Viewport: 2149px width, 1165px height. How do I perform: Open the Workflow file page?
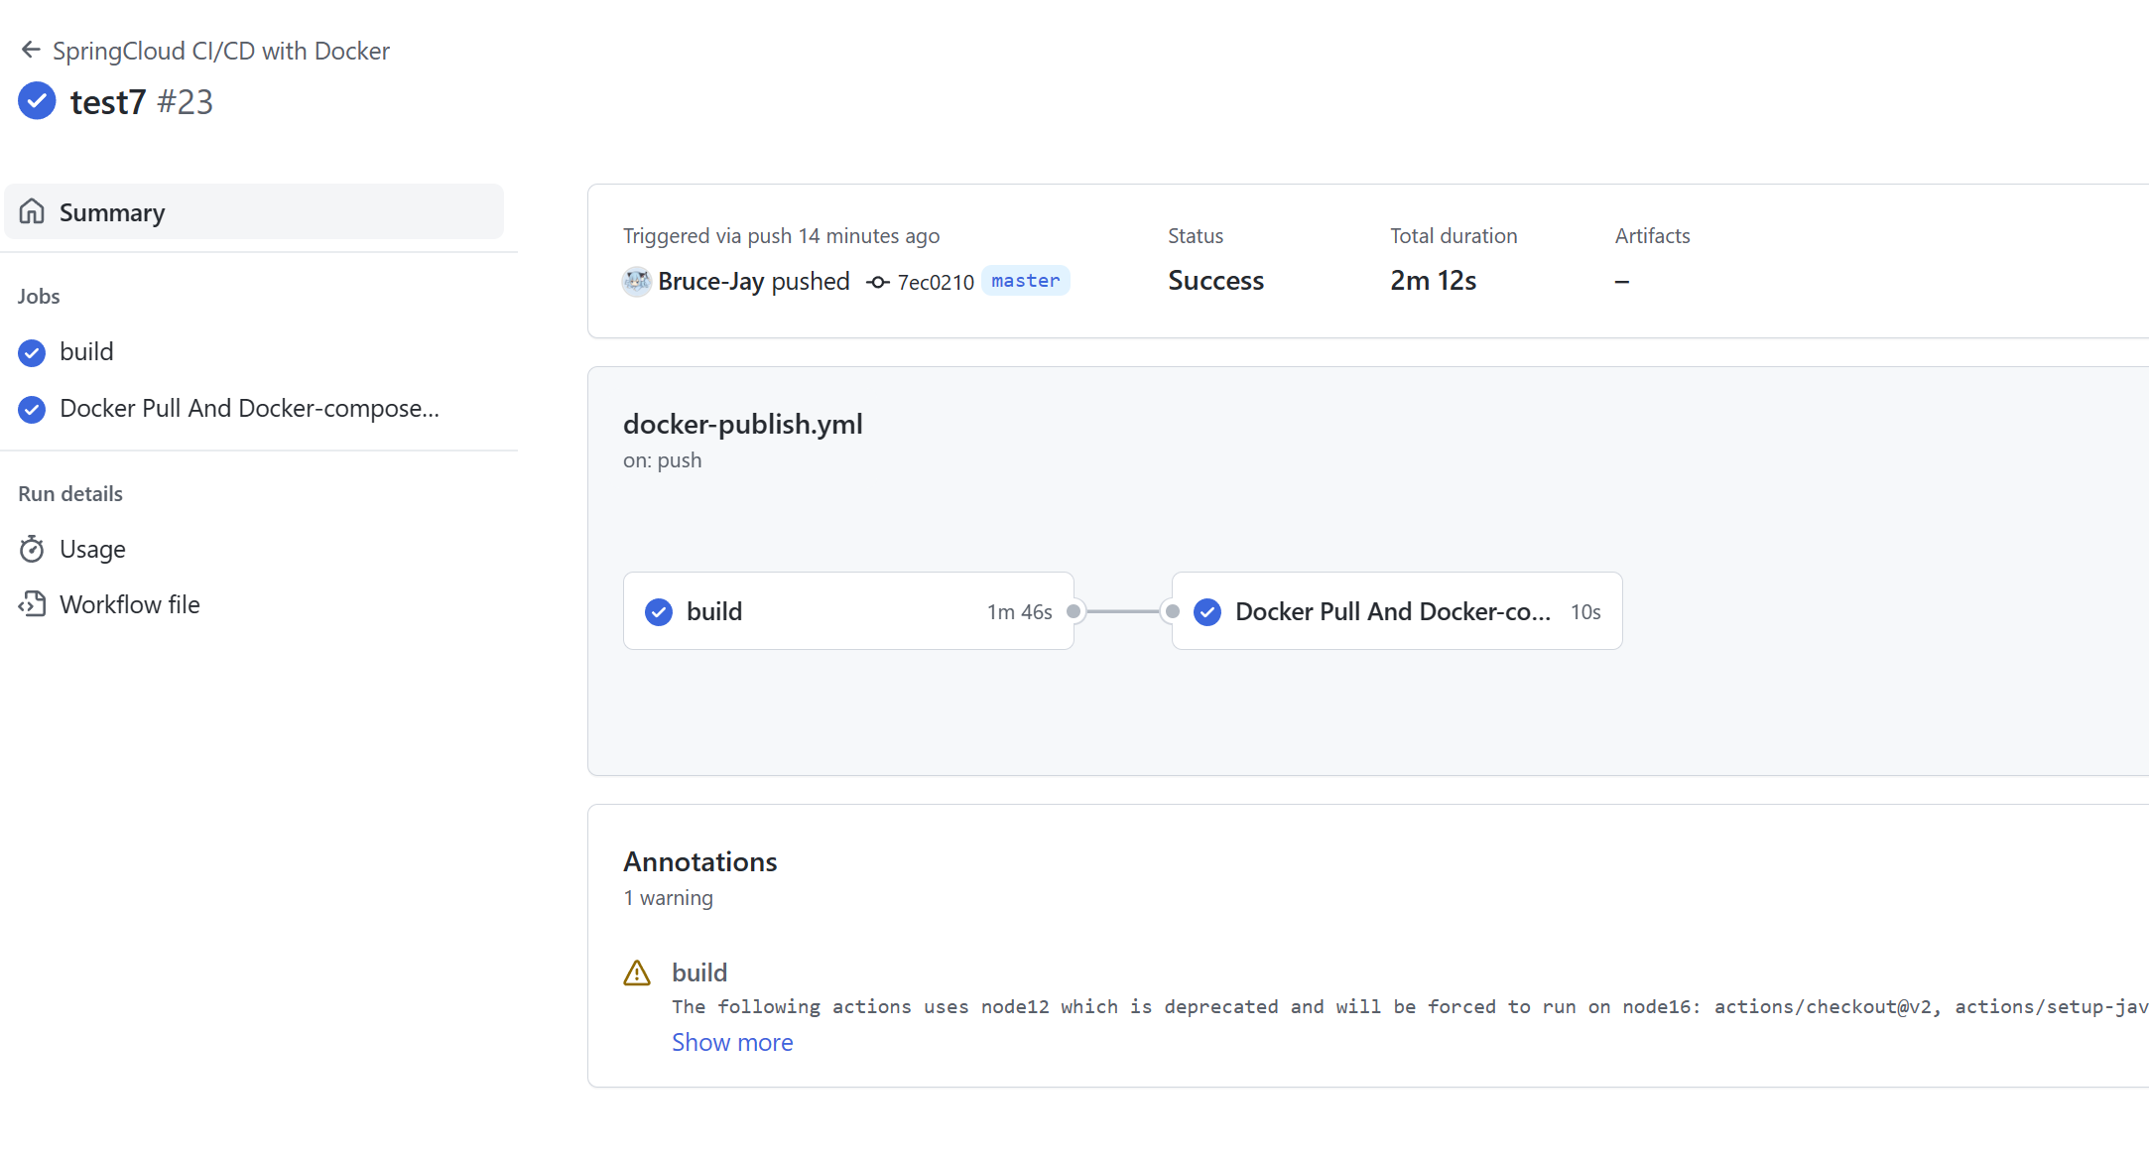pyautogui.click(x=130, y=604)
